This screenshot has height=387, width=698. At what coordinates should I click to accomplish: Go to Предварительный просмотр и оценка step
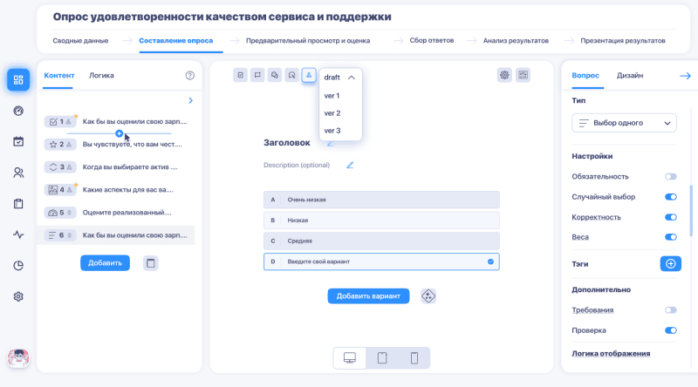(308, 40)
